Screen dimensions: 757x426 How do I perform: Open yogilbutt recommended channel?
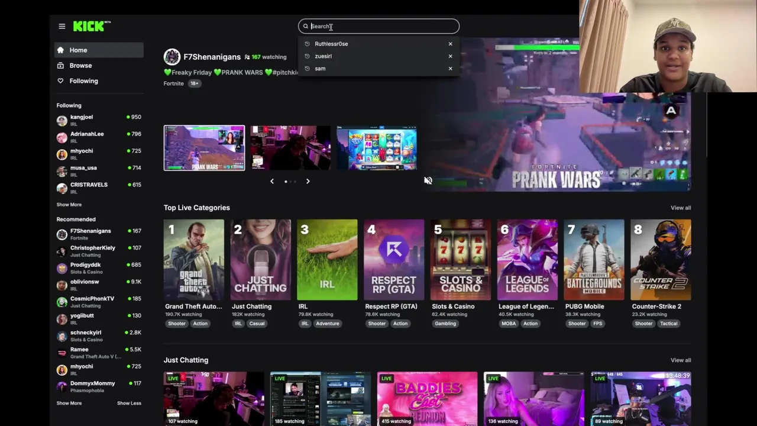pos(98,318)
